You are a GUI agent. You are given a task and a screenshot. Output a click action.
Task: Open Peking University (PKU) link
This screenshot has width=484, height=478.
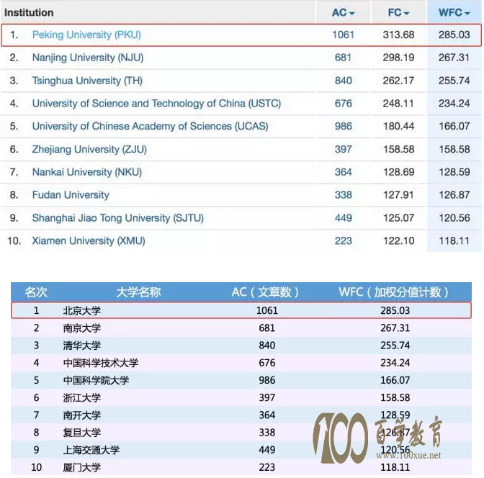click(x=86, y=35)
